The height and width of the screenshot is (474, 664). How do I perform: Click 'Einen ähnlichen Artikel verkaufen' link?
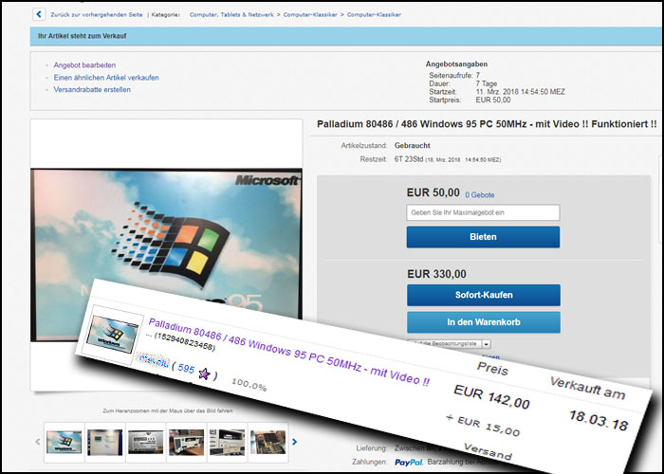tap(106, 78)
